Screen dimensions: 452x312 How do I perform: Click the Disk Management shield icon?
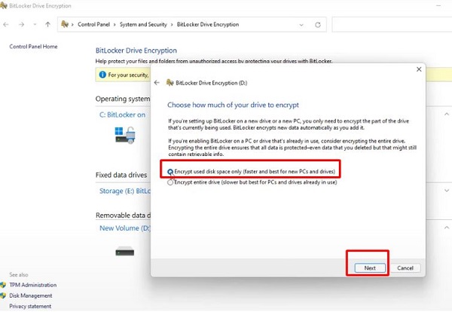click(3, 295)
